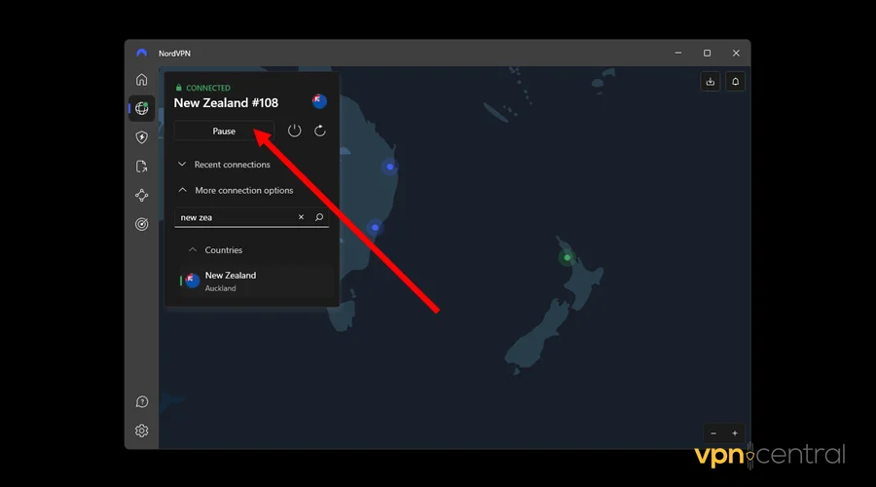Pause the VPN connection
The height and width of the screenshot is (487, 876).
(x=224, y=131)
